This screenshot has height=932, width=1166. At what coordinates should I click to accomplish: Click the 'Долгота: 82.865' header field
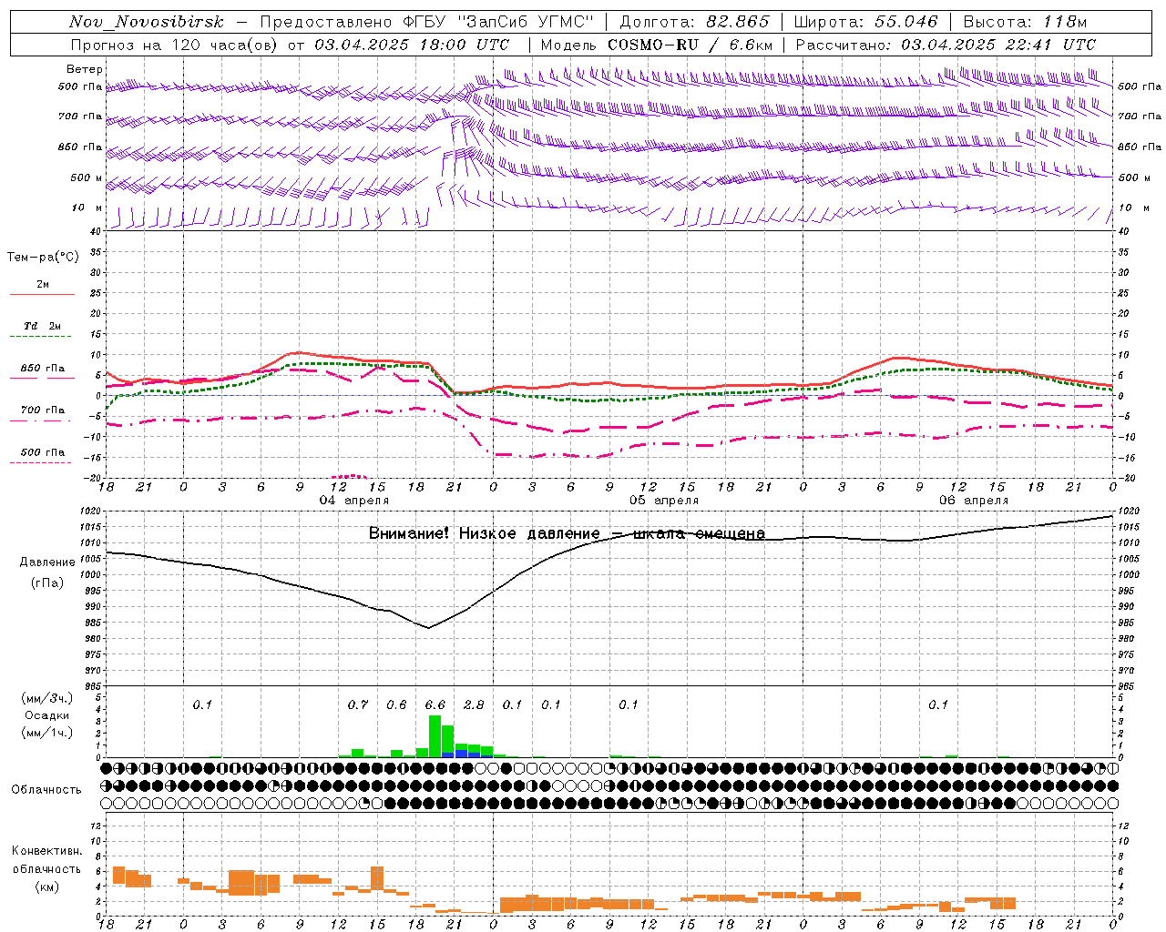(x=694, y=22)
